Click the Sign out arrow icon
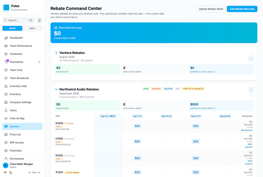This screenshot has width=263, height=177. coord(30,172)
